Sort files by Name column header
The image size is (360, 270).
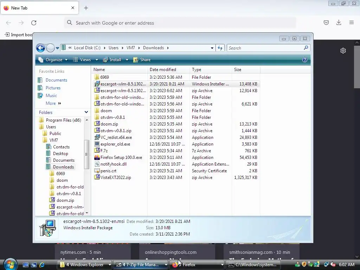coord(120,70)
